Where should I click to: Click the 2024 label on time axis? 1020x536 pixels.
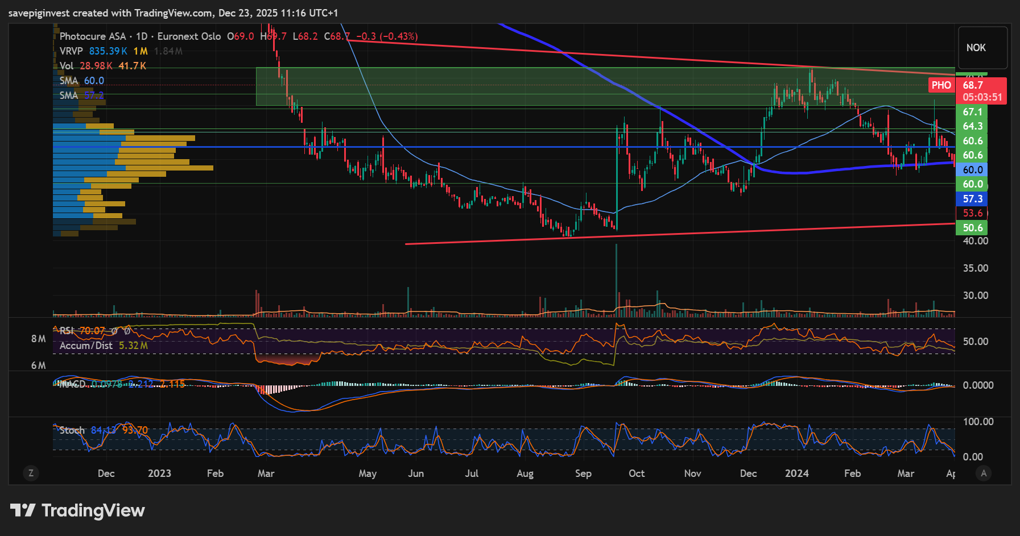tap(796, 473)
